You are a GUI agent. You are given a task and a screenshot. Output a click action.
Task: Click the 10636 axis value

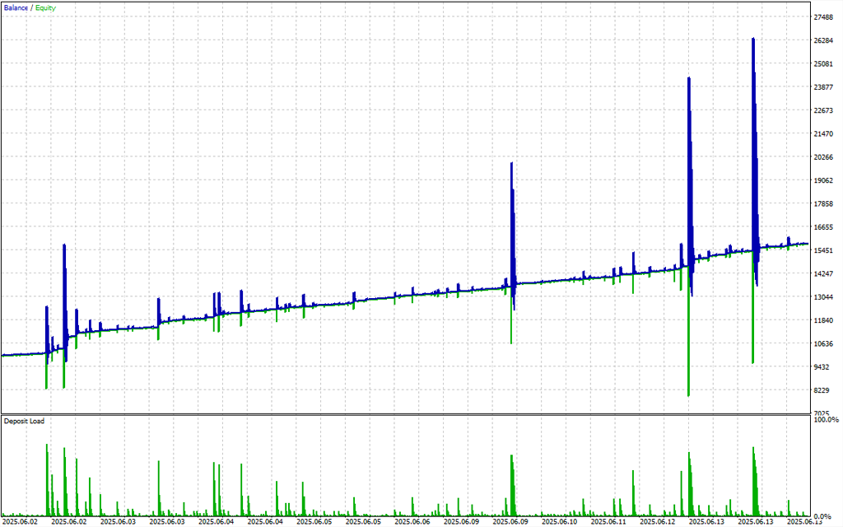[824, 344]
